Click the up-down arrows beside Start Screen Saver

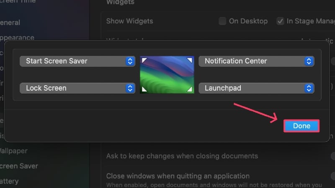click(130, 61)
